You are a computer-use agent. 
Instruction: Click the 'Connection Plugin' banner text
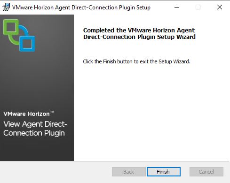[x=34, y=133]
